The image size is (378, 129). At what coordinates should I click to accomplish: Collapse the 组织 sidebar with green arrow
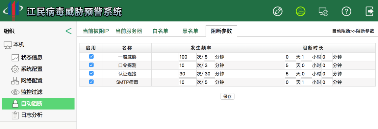coord(69,31)
